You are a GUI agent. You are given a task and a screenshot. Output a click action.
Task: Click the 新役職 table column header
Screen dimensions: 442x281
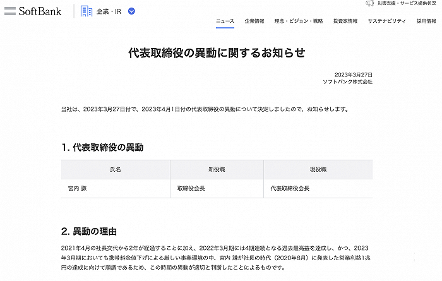217,170
